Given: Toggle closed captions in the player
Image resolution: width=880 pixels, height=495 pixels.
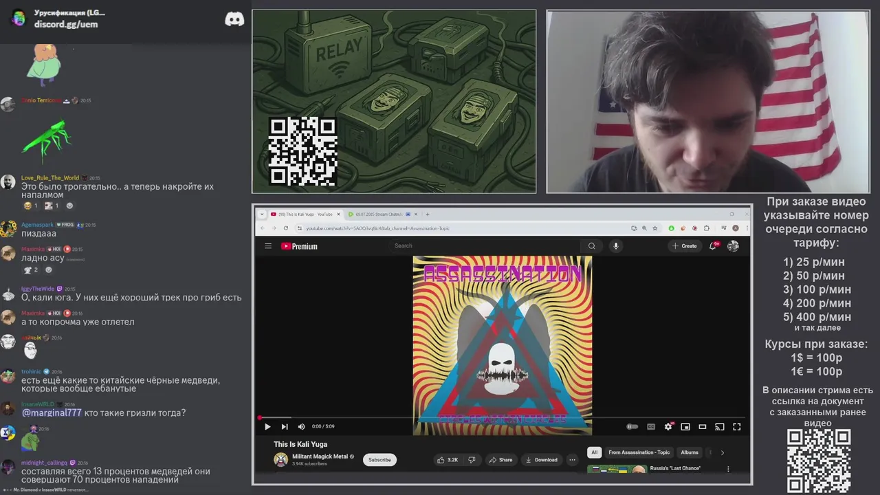Looking at the screenshot, I should point(651,427).
